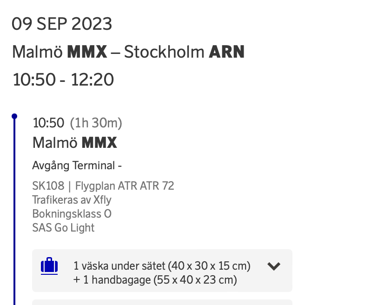Click the "Avgång Terminal -" line
The width and height of the screenshot is (371, 305).
click(77, 166)
